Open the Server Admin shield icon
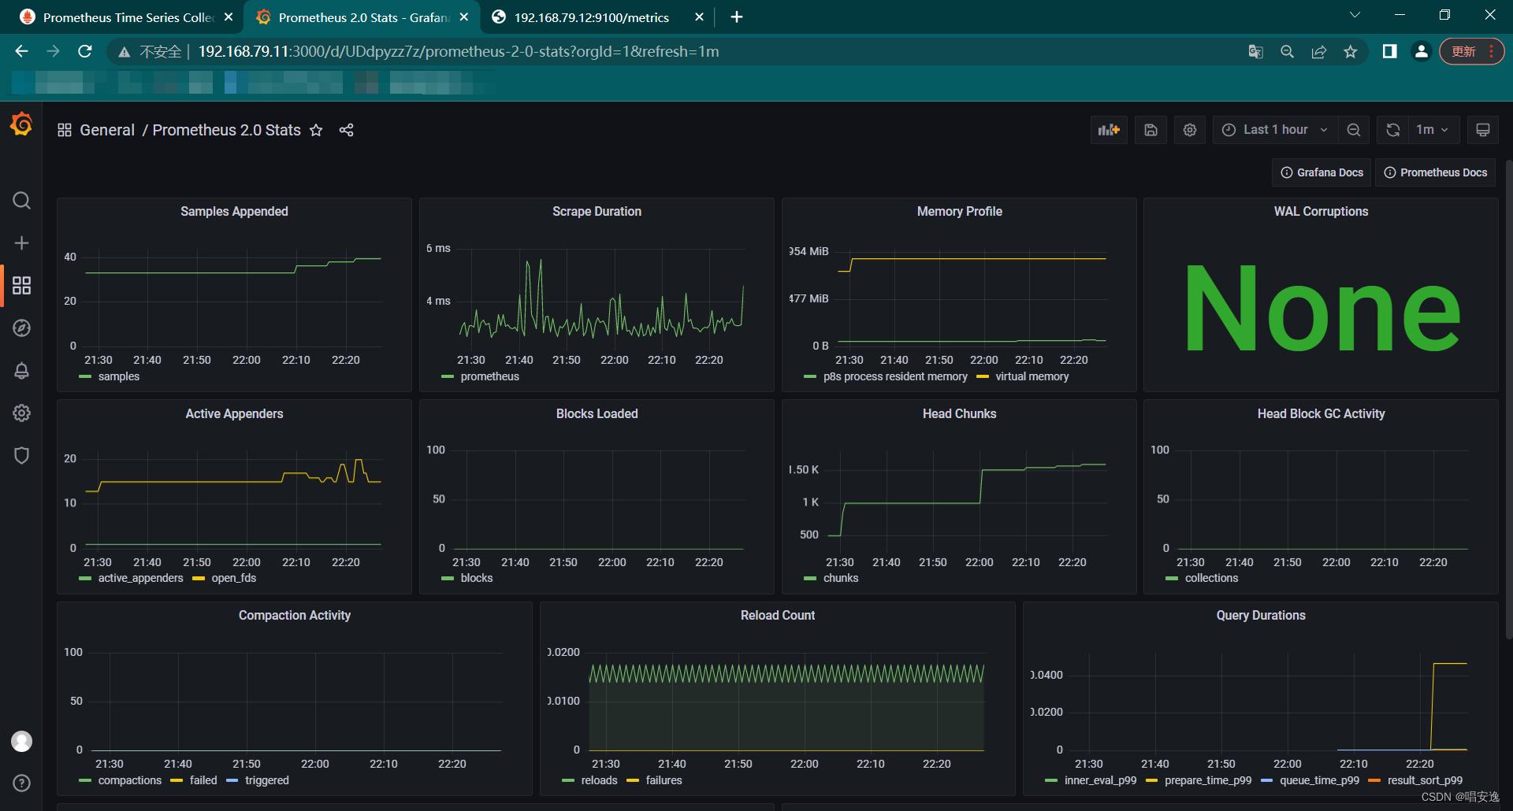Viewport: 1513px width, 811px height. (21, 456)
